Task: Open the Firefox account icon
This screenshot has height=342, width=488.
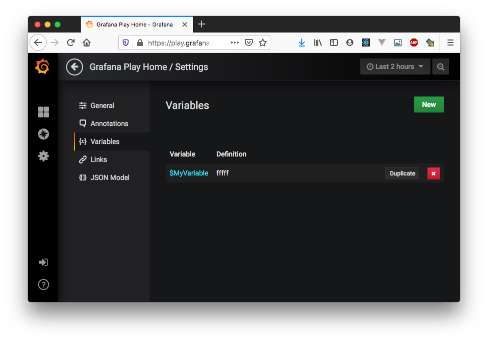Action: coord(350,42)
